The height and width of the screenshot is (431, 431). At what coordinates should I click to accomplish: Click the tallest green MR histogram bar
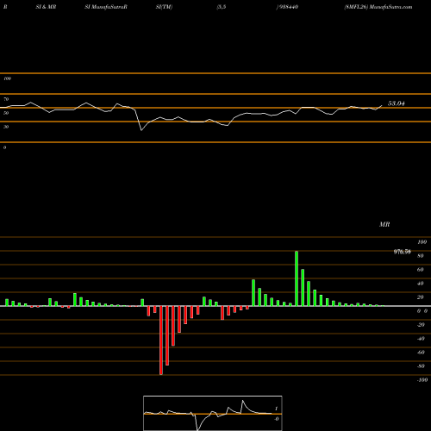coord(297,278)
